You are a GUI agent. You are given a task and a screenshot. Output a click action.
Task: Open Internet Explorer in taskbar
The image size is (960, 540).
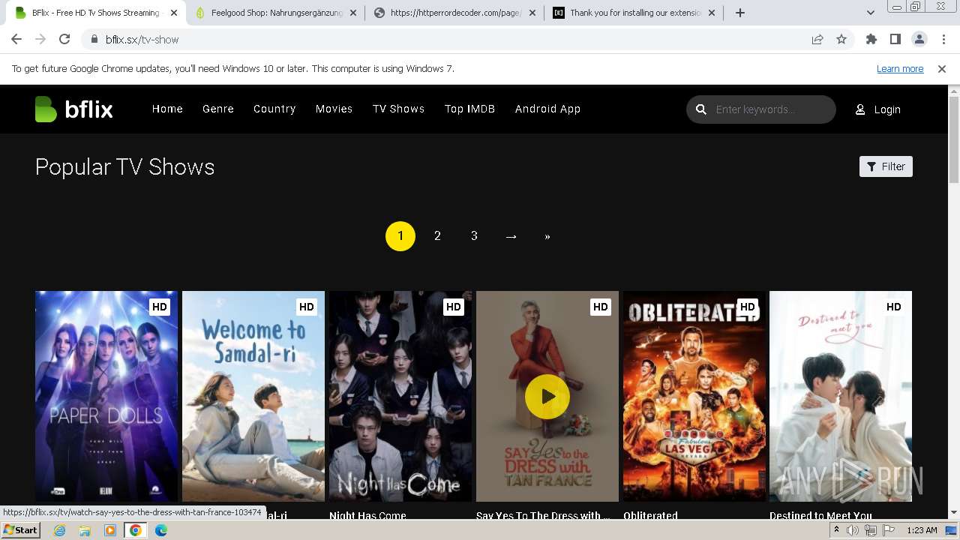60,530
